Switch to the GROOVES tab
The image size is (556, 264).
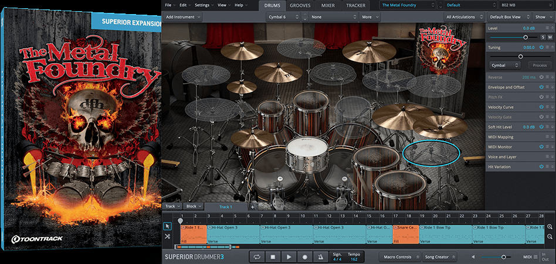pos(300,5)
